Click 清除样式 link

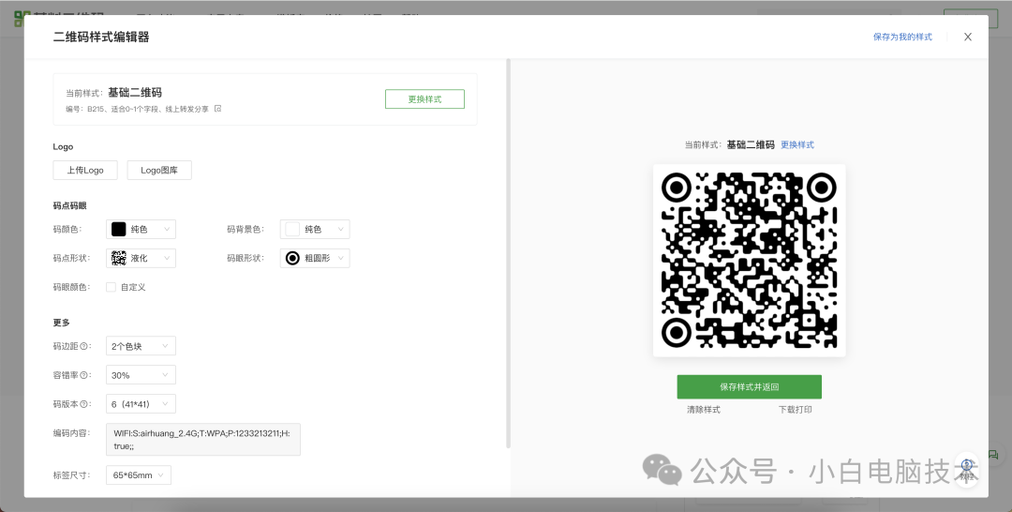pos(704,410)
